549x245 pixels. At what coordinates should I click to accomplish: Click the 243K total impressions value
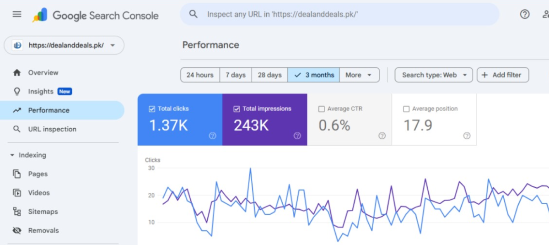click(x=251, y=125)
